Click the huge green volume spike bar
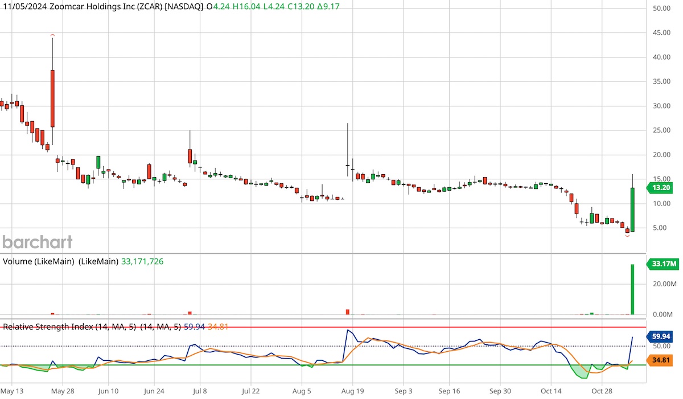 coord(632,290)
